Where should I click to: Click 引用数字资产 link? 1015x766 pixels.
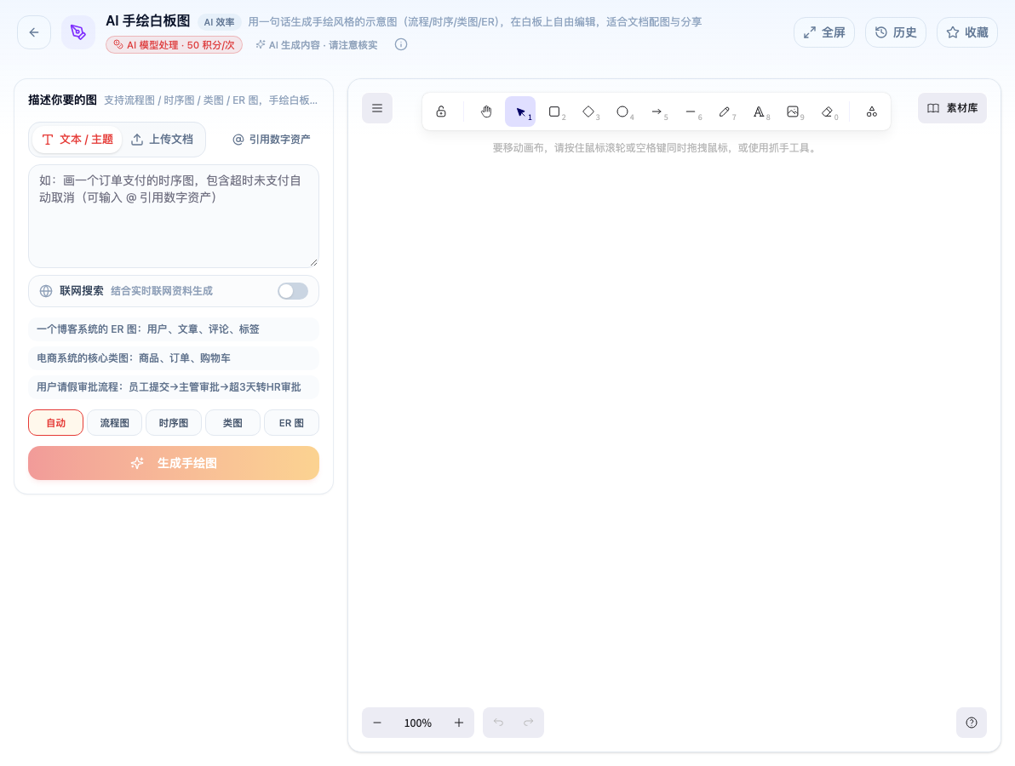pyautogui.click(x=272, y=139)
